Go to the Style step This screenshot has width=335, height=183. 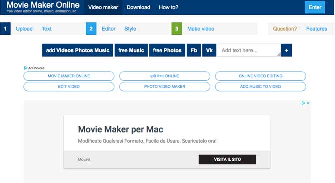(130, 29)
